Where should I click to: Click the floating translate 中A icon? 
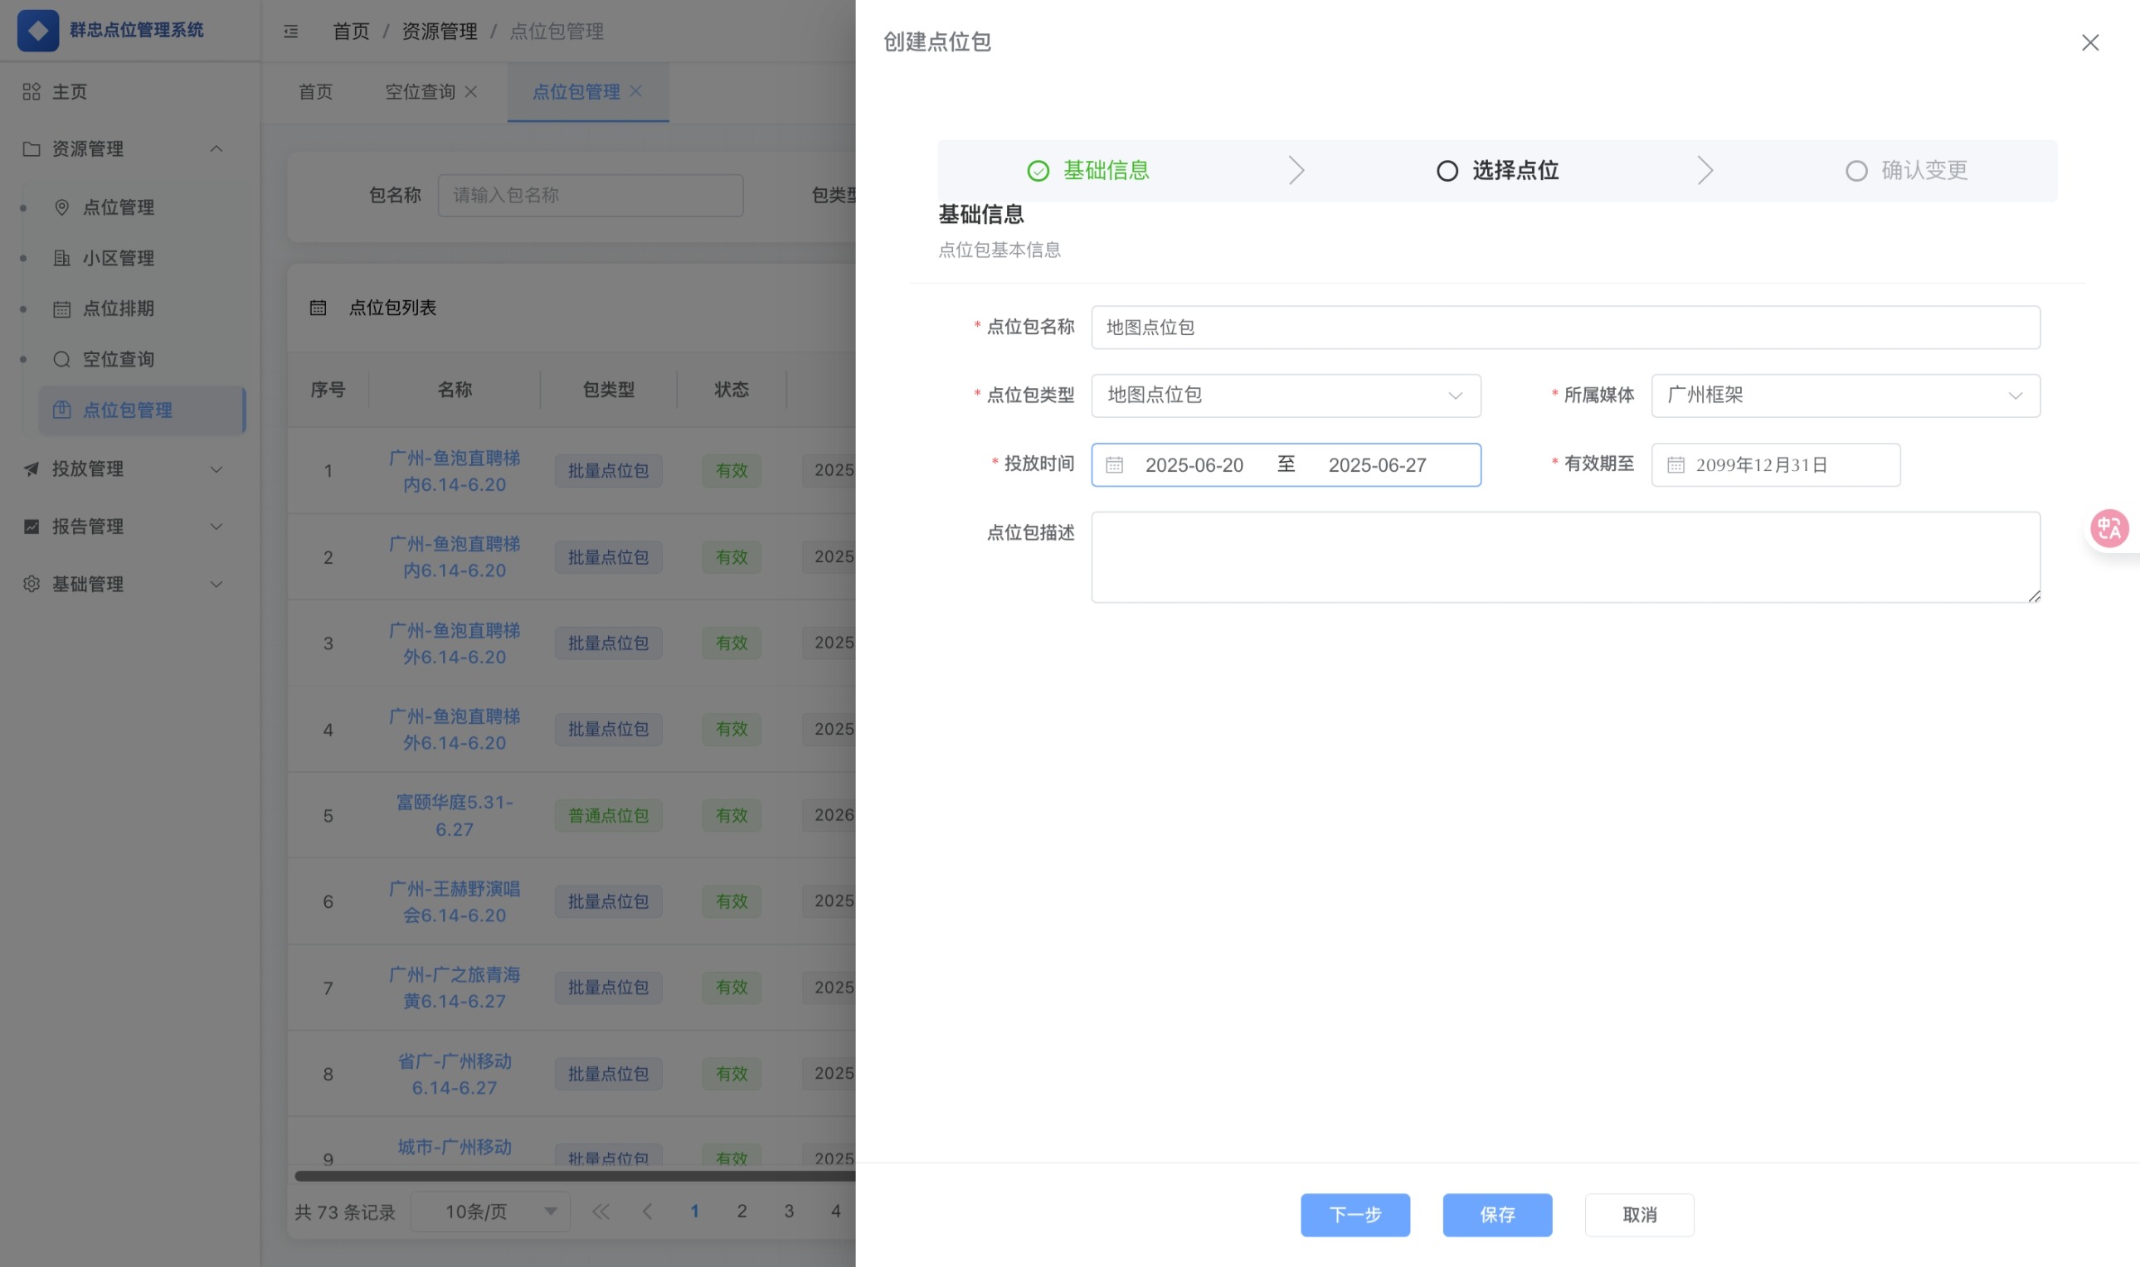coord(2108,527)
